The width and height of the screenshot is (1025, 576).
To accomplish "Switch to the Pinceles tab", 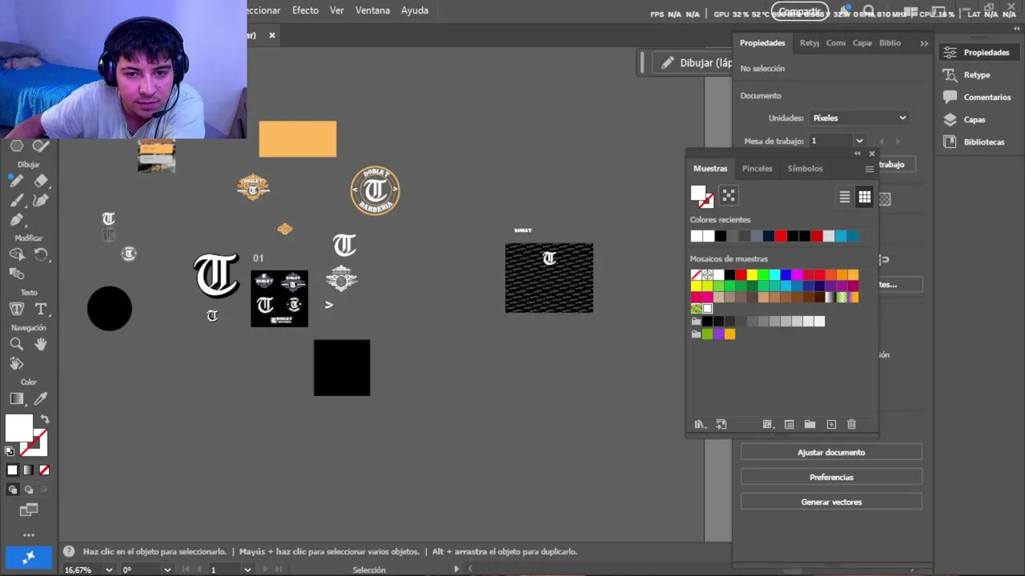I will coord(757,169).
